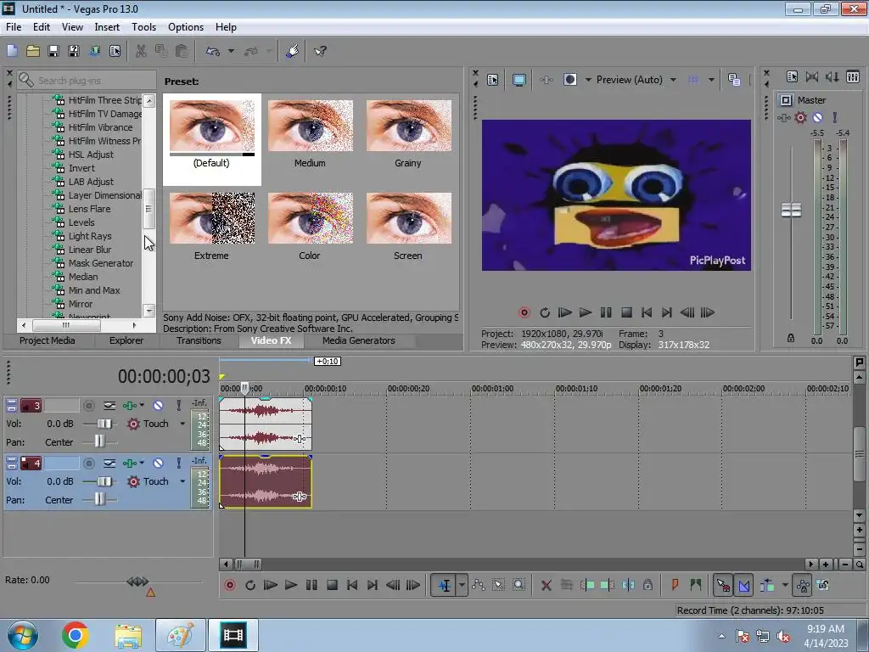Image resolution: width=869 pixels, height=652 pixels.
Task: Click Downmix Output icon in mixer
Action: tap(812, 77)
